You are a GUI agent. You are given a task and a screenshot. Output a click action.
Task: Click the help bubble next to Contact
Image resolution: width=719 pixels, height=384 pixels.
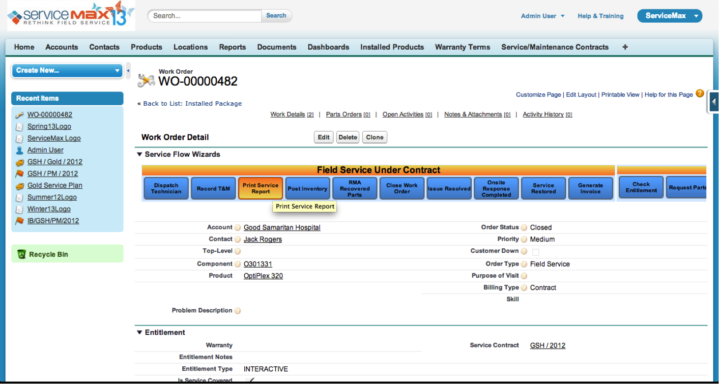click(x=238, y=239)
